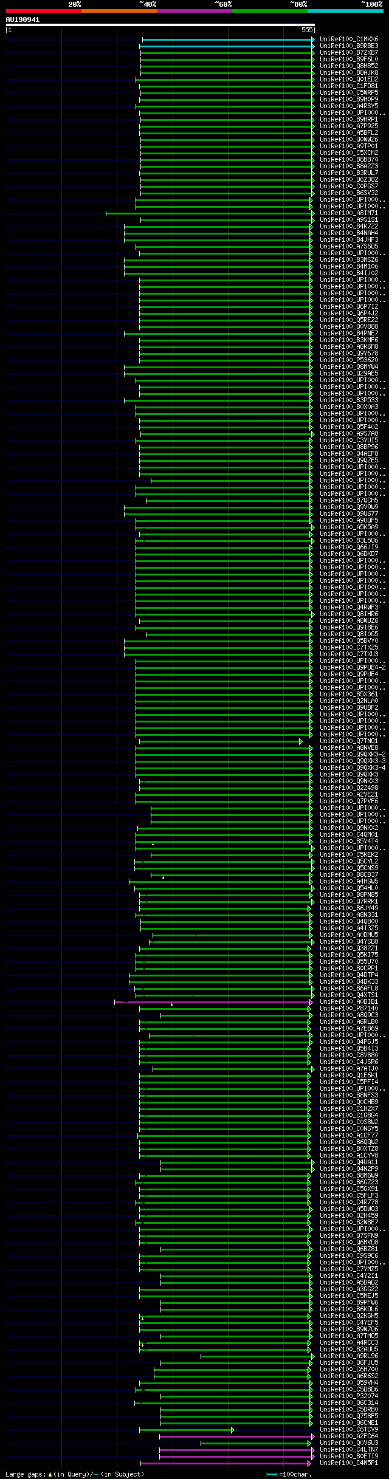Click label UniRef100_A2FC64
The image size is (389, 1479).
click(349, 1436)
